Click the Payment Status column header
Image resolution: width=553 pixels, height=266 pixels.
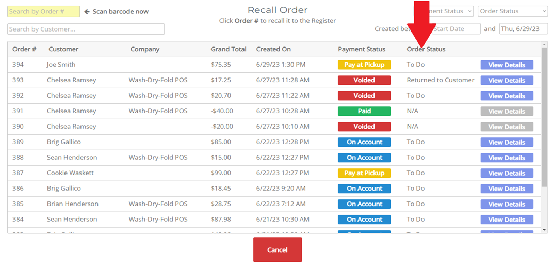coord(362,49)
